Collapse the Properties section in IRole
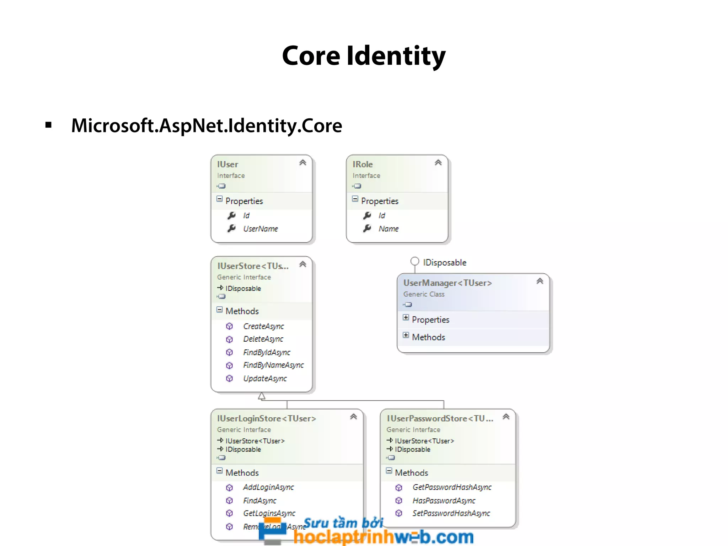 click(x=355, y=199)
